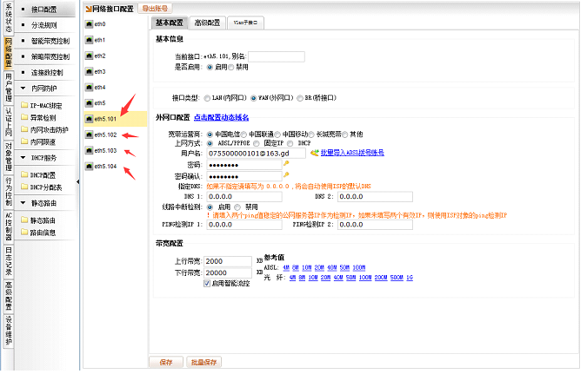Collapse the 静态路由 section

point(23,203)
